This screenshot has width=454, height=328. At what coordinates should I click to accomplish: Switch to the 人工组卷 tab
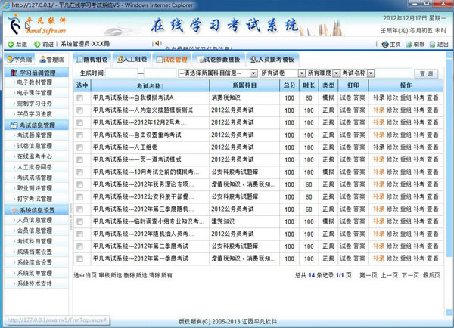point(132,60)
